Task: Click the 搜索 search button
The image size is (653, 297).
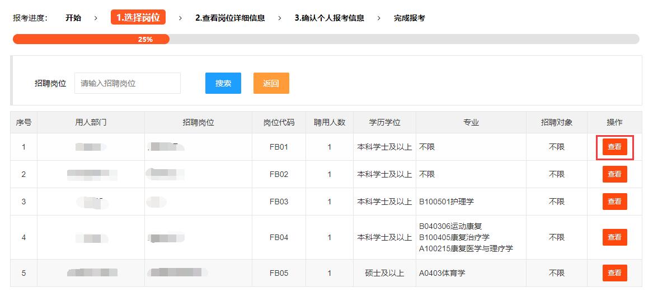Action: click(x=223, y=83)
